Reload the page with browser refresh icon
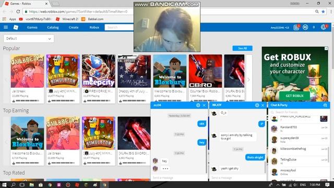This screenshot has width=334, height=188. pos(18,11)
